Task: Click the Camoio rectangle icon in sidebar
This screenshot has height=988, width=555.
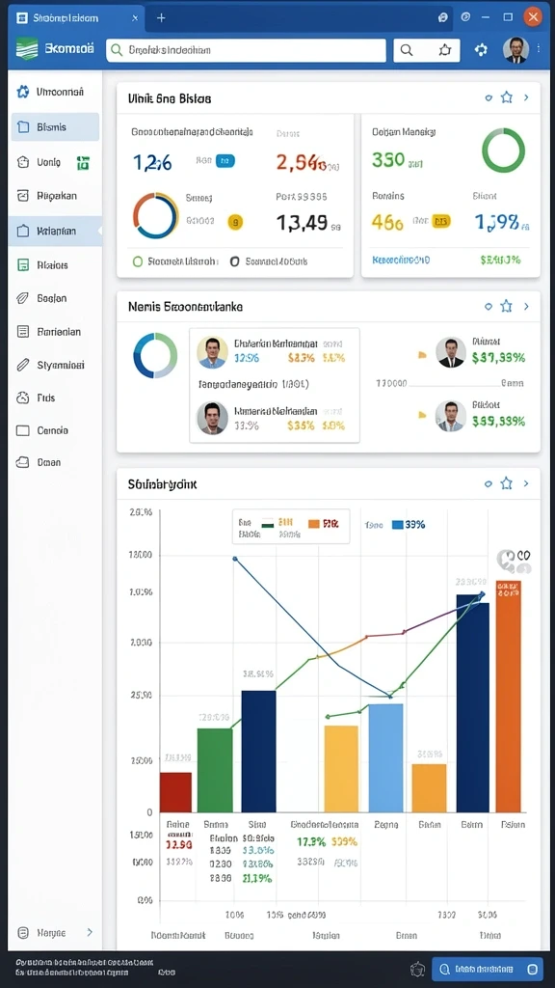Action: coord(23,431)
